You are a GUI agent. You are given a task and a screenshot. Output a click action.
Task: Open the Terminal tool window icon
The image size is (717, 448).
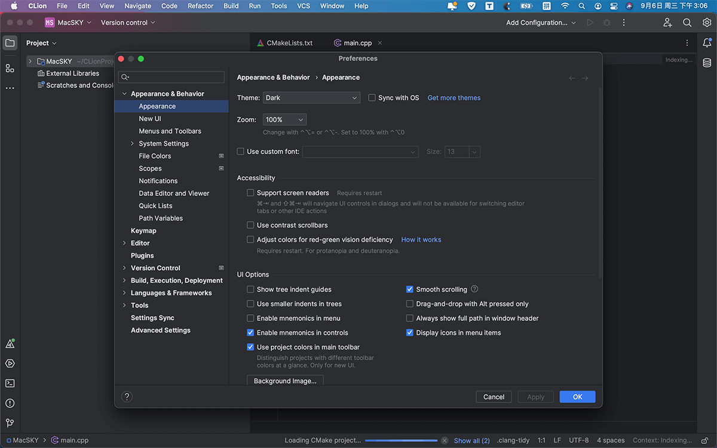[x=10, y=383]
